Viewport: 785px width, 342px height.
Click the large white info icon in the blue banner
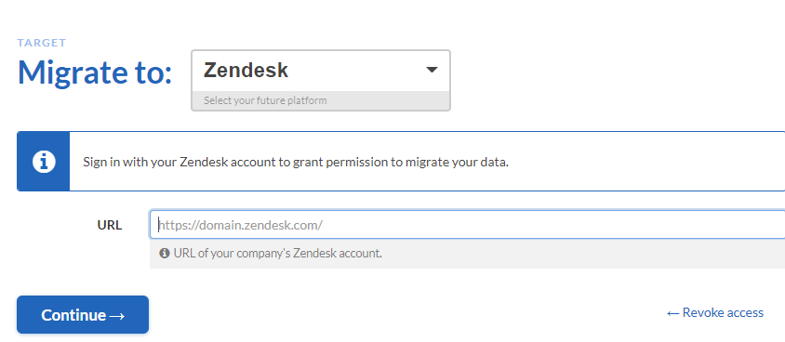[44, 162]
